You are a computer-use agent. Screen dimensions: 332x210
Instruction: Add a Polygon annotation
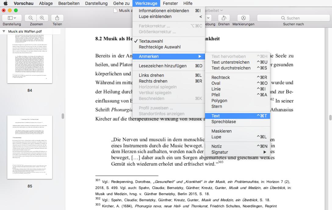pos(238,101)
